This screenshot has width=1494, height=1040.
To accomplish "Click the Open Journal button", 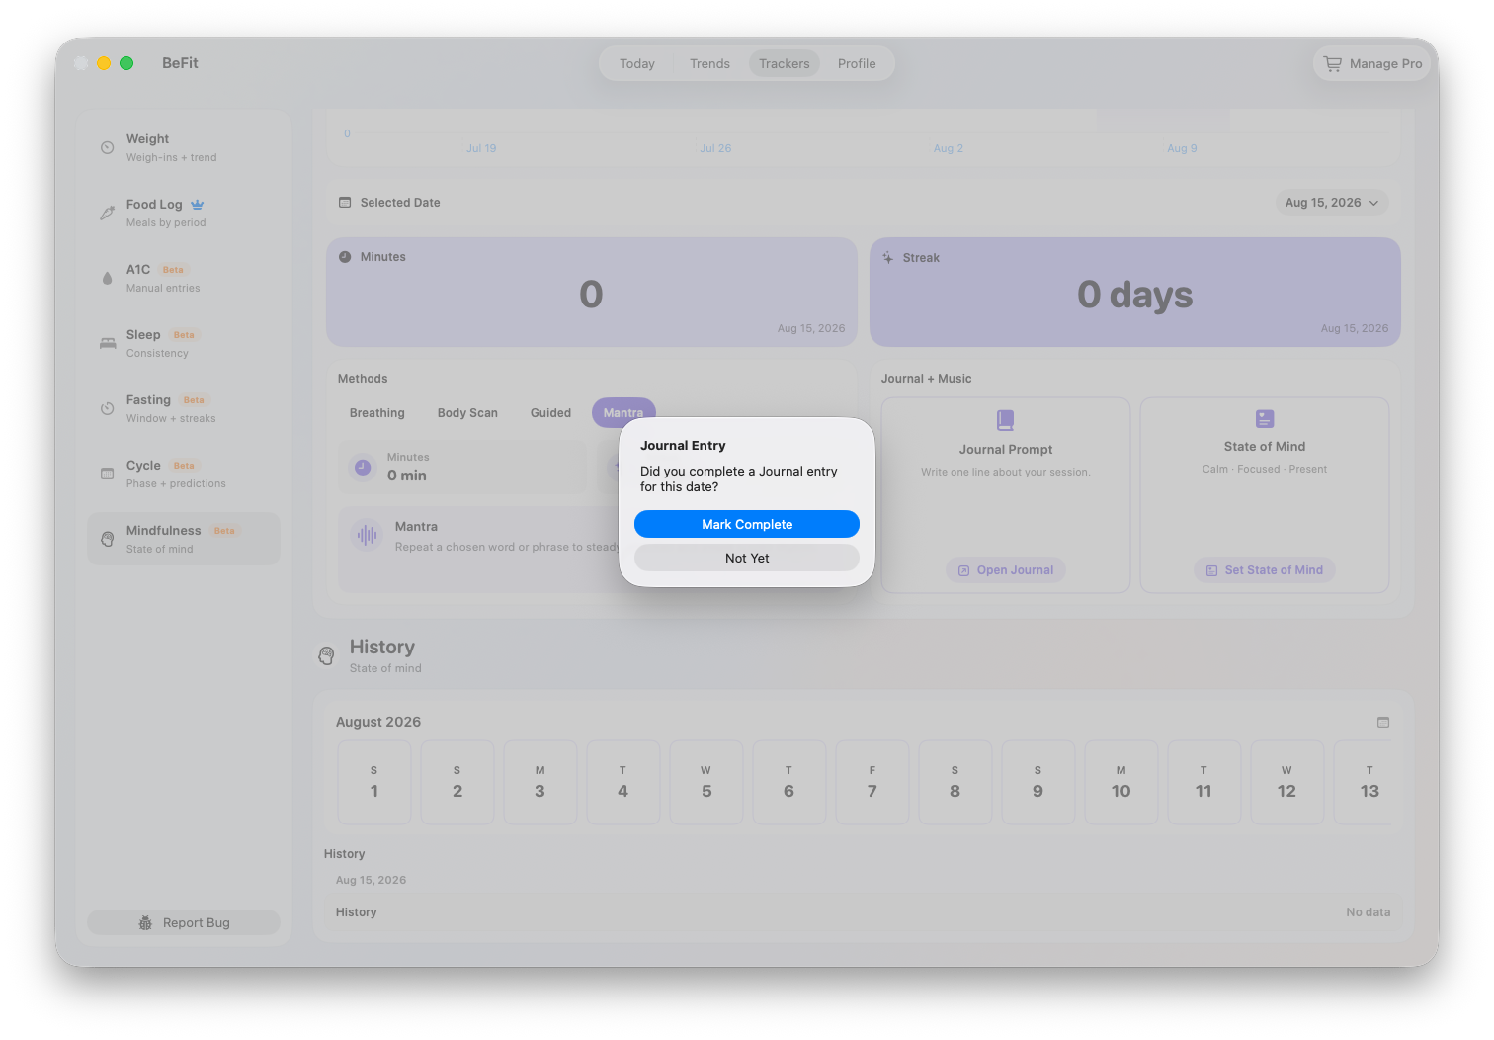I will 1006,570.
